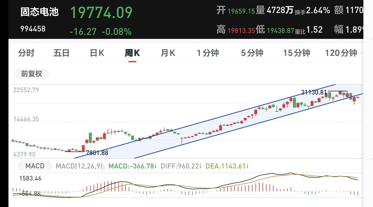Click the high price 19813.35
The width and height of the screenshot is (373, 207).
pos(241,30)
